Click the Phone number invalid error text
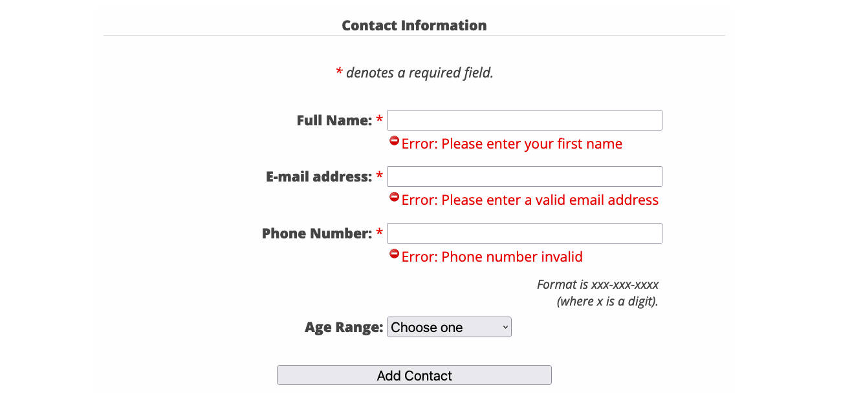Viewport: 852px width, 407px height. pos(492,256)
